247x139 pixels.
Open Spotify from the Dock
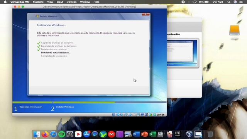pos(62,134)
